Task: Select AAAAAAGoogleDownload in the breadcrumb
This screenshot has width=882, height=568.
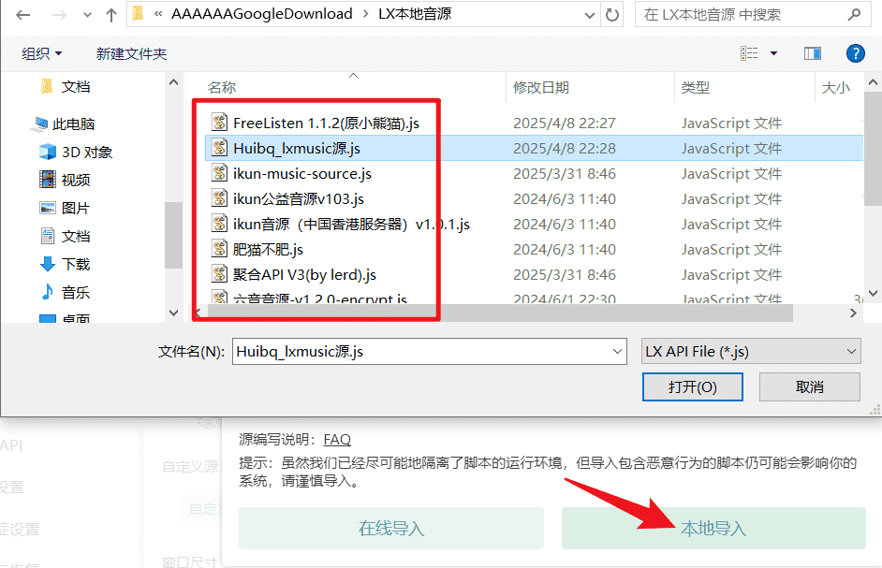Action: point(261,14)
